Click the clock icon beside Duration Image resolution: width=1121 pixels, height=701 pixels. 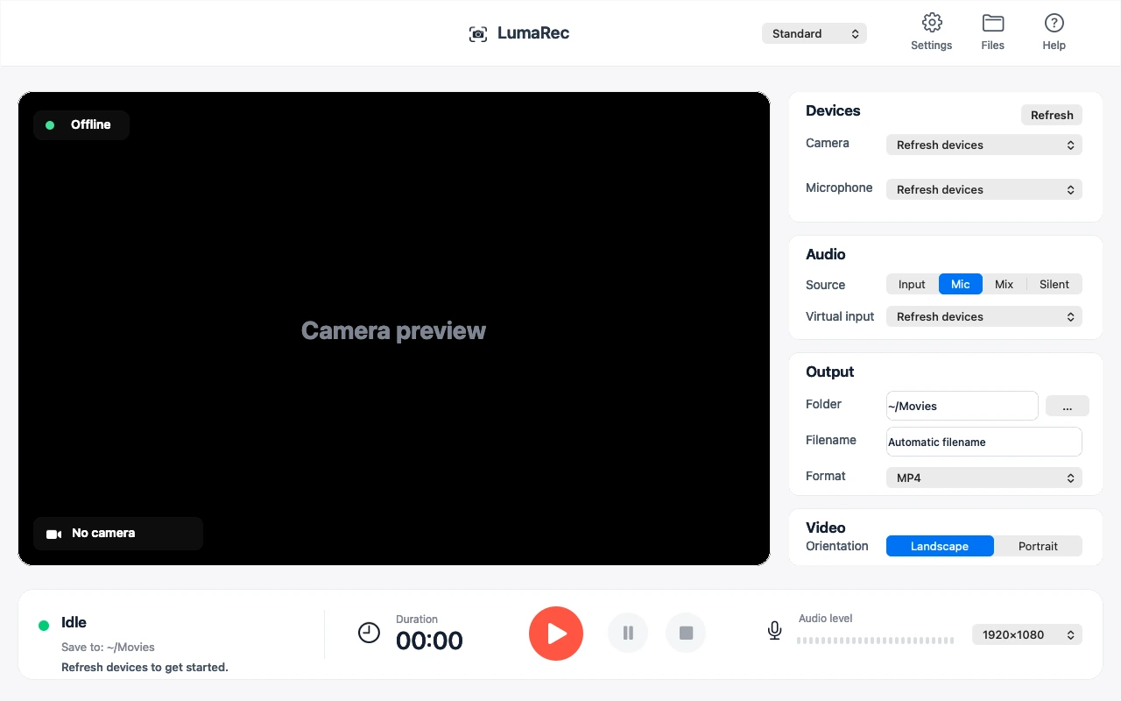pos(370,632)
